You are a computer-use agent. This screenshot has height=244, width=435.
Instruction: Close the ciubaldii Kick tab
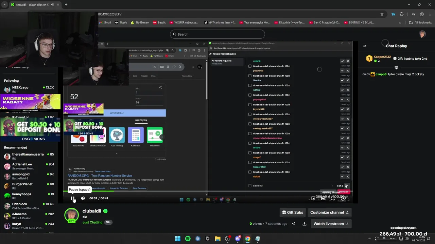pos(58,5)
